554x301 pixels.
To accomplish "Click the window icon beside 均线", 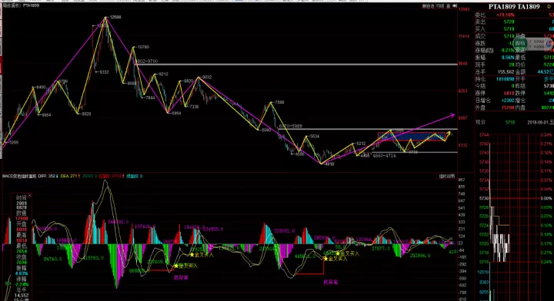I will coord(448,6).
